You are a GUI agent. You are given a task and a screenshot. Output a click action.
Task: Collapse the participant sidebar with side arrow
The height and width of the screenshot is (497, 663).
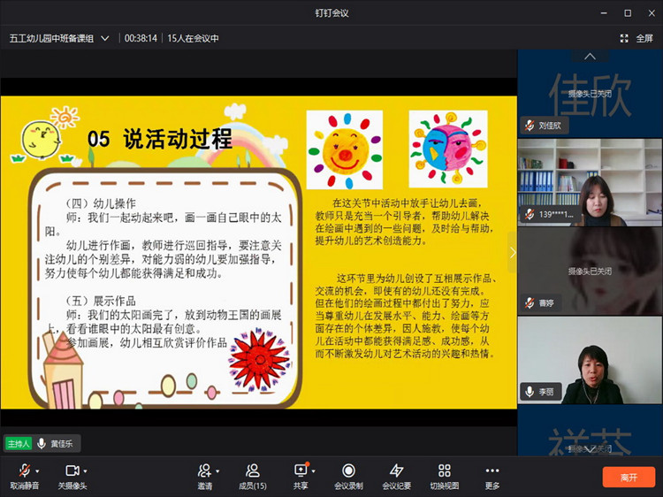[x=513, y=253]
